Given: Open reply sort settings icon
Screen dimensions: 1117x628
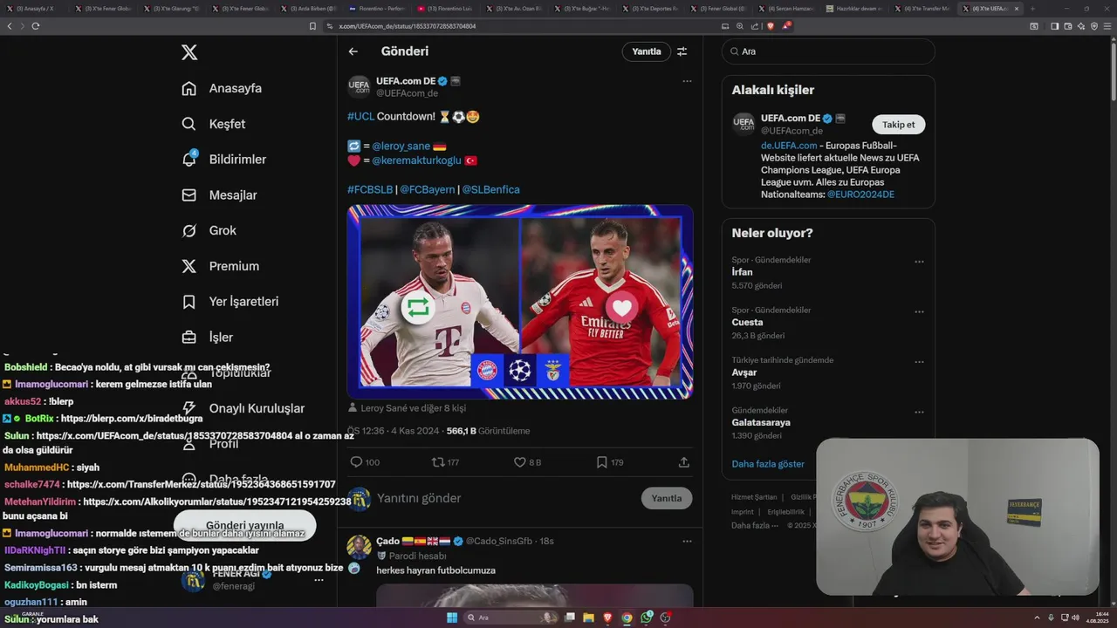Looking at the screenshot, I should [682, 51].
